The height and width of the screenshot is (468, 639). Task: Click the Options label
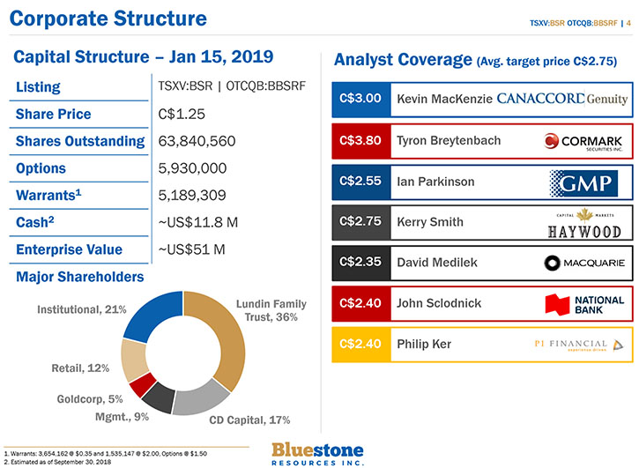click(x=41, y=168)
